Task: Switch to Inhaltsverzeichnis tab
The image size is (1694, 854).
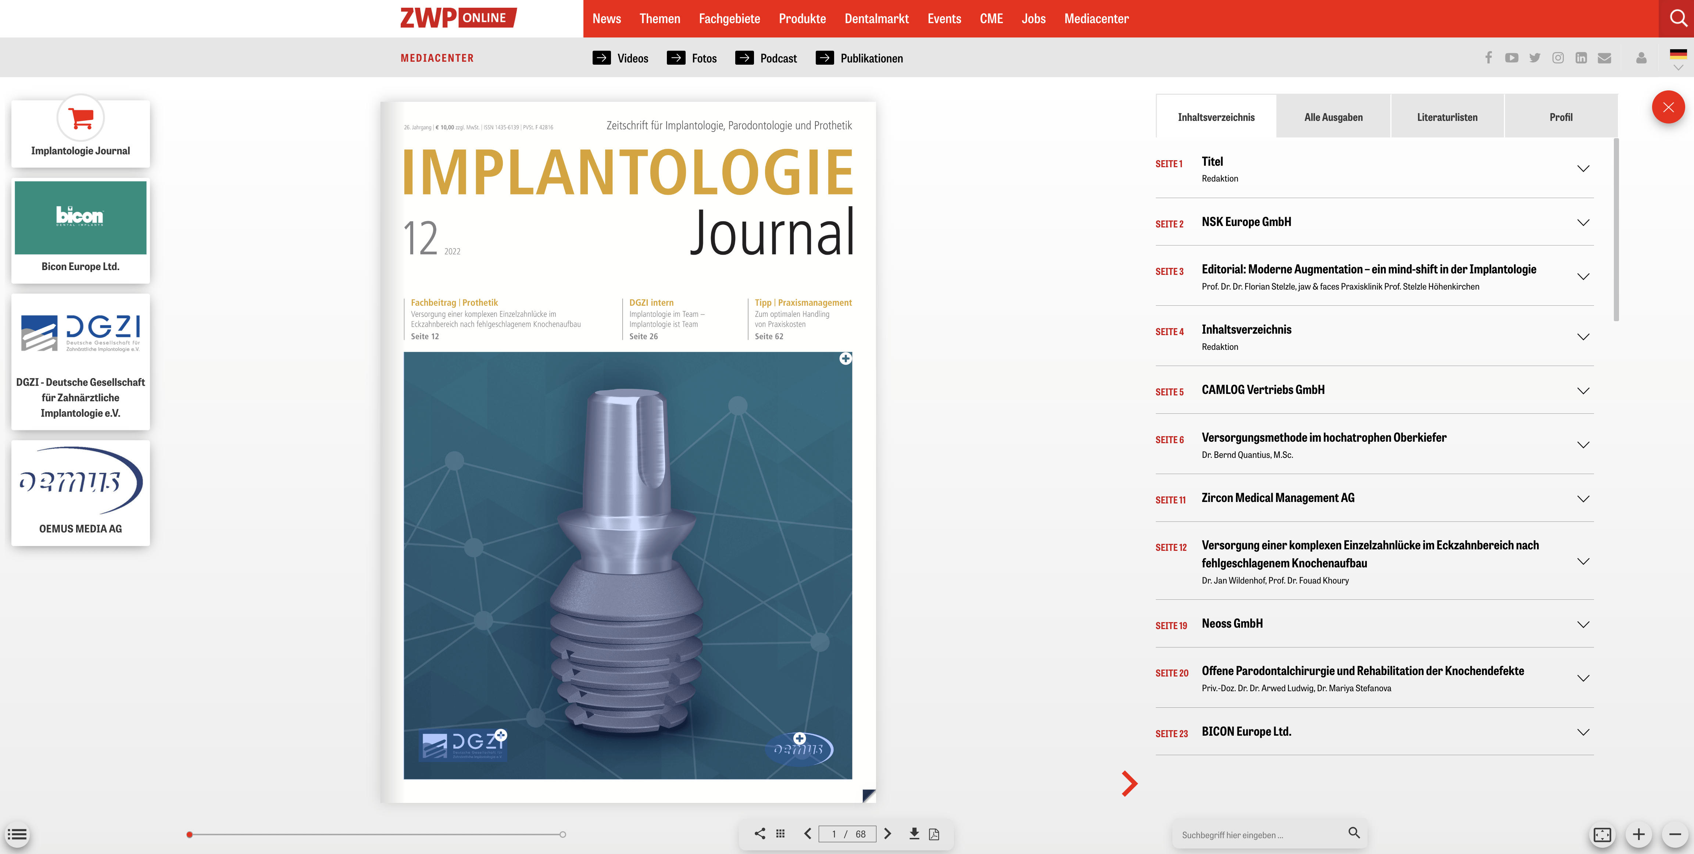Action: tap(1216, 117)
